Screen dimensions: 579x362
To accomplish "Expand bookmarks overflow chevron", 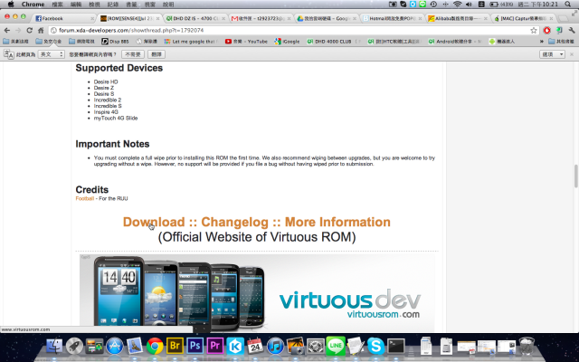I will [541, 42].
